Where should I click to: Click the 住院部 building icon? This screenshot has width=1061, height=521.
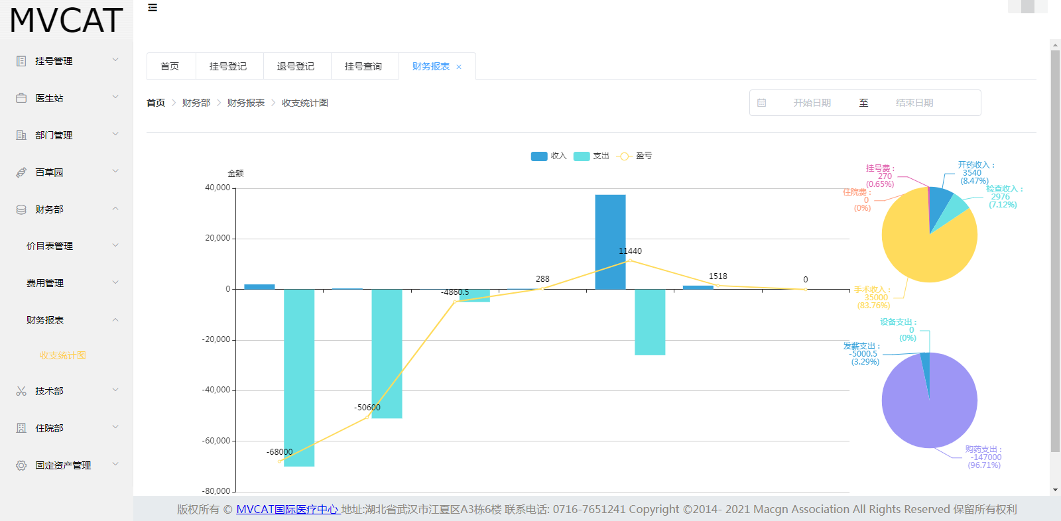(x=21, y=428)
